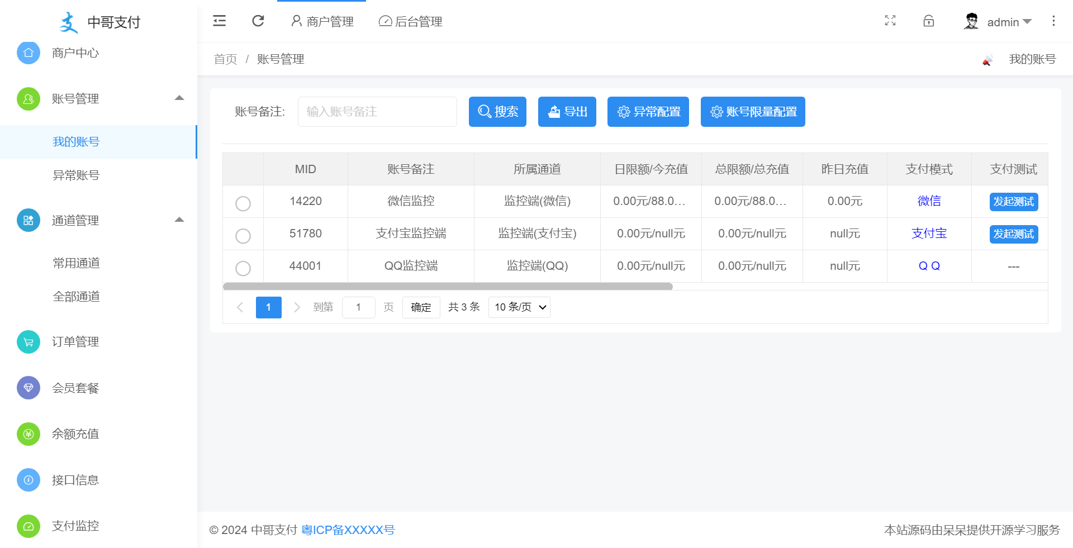This screenshot has height=548, width=1073.
Task: Click the 账号备注 search input field
Action: click(x=377, y=112)
